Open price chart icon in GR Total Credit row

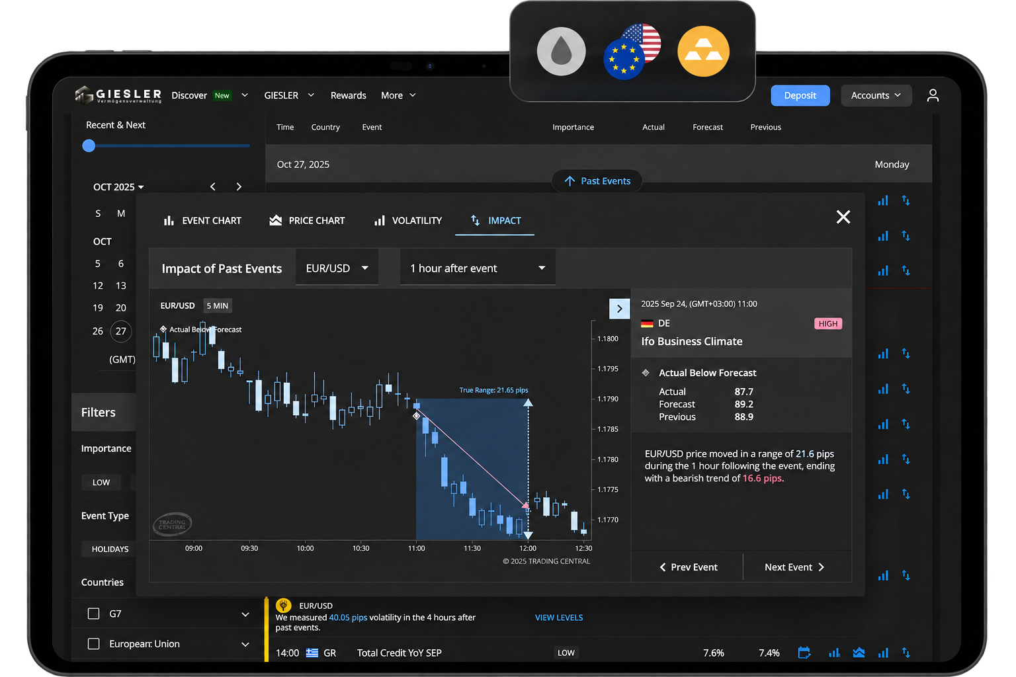coord(859,653)
